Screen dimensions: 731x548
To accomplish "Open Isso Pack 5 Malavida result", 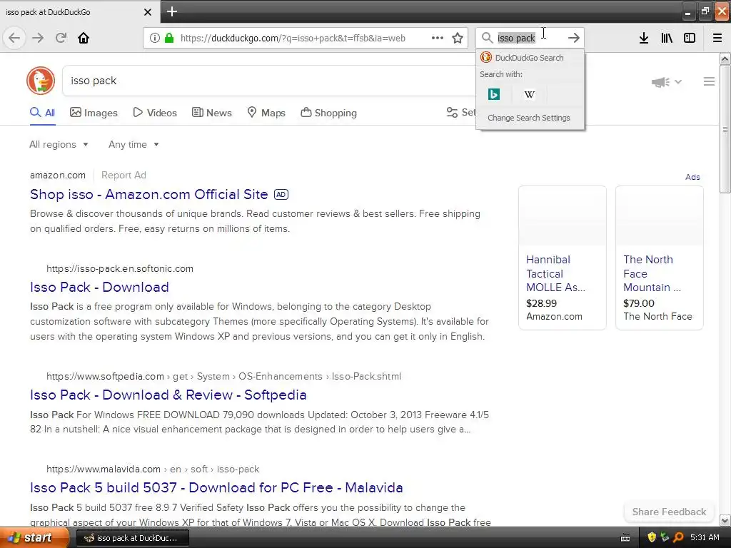I will pyautogui.click(x=216, y=487).
